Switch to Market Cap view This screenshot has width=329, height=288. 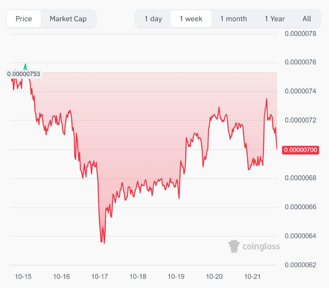coord(68,19)
